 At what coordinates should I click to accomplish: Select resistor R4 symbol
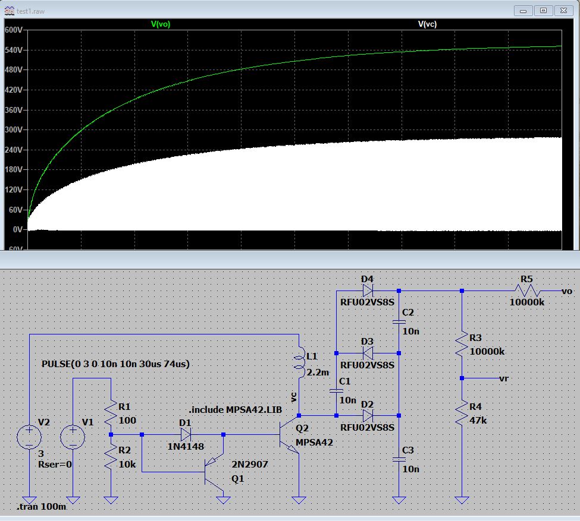462,413
